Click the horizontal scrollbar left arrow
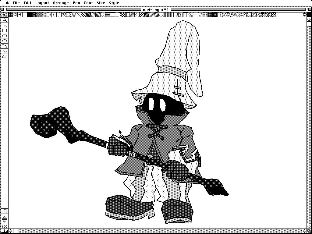 (x=11, y=231)
